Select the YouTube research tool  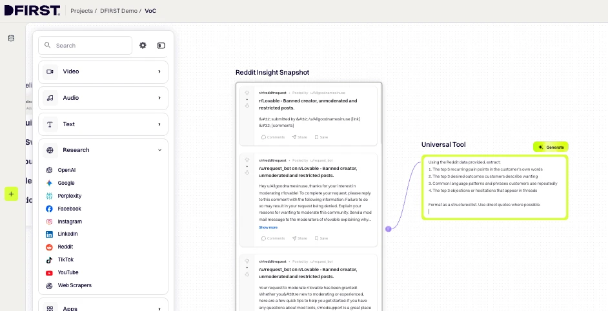[x=62, y=272]
